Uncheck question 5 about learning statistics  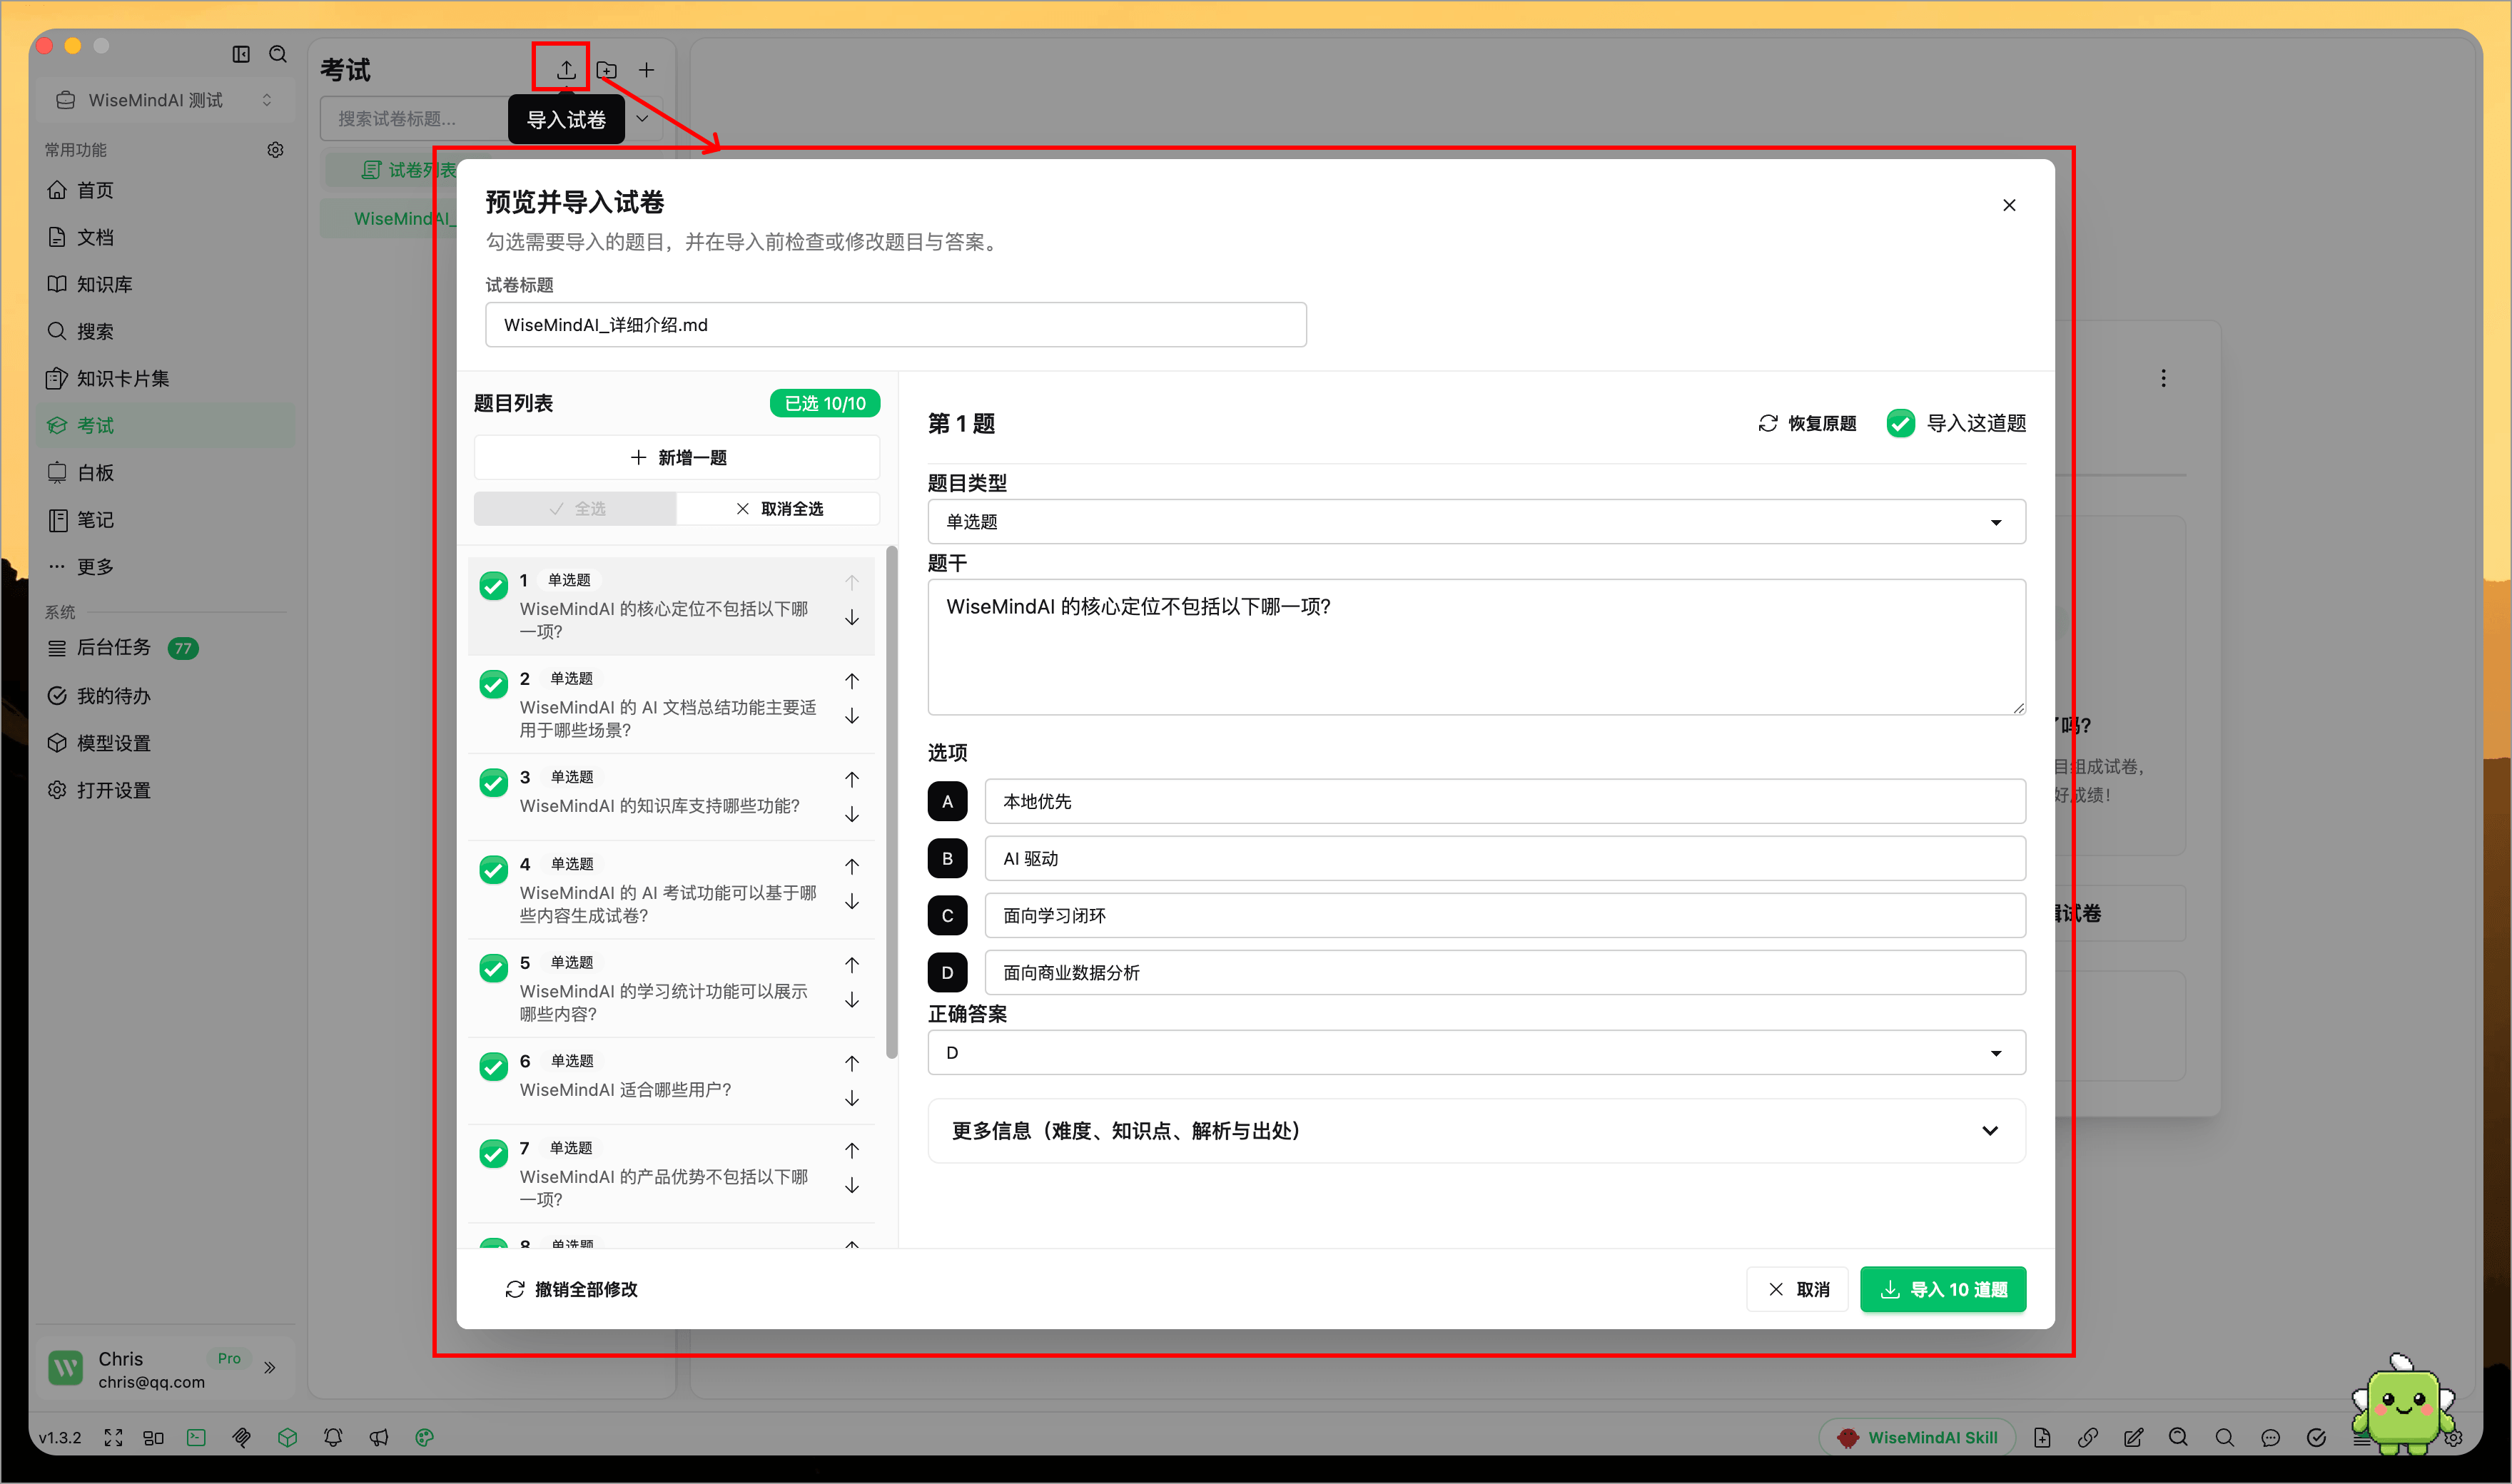(493, 968)
